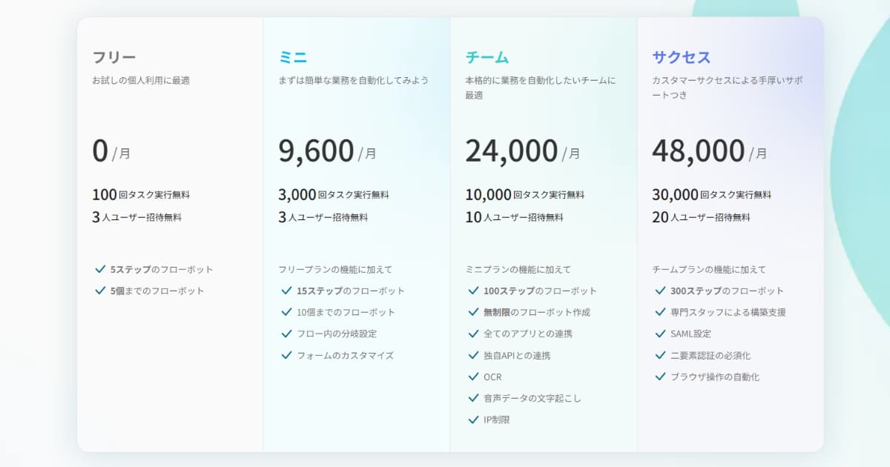Click checkmark icon beside 音声データの文字起こし

coord(473,398)
